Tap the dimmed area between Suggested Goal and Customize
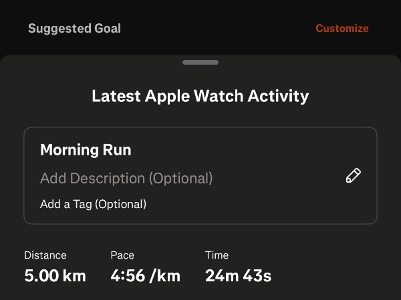 pos(217,29)
